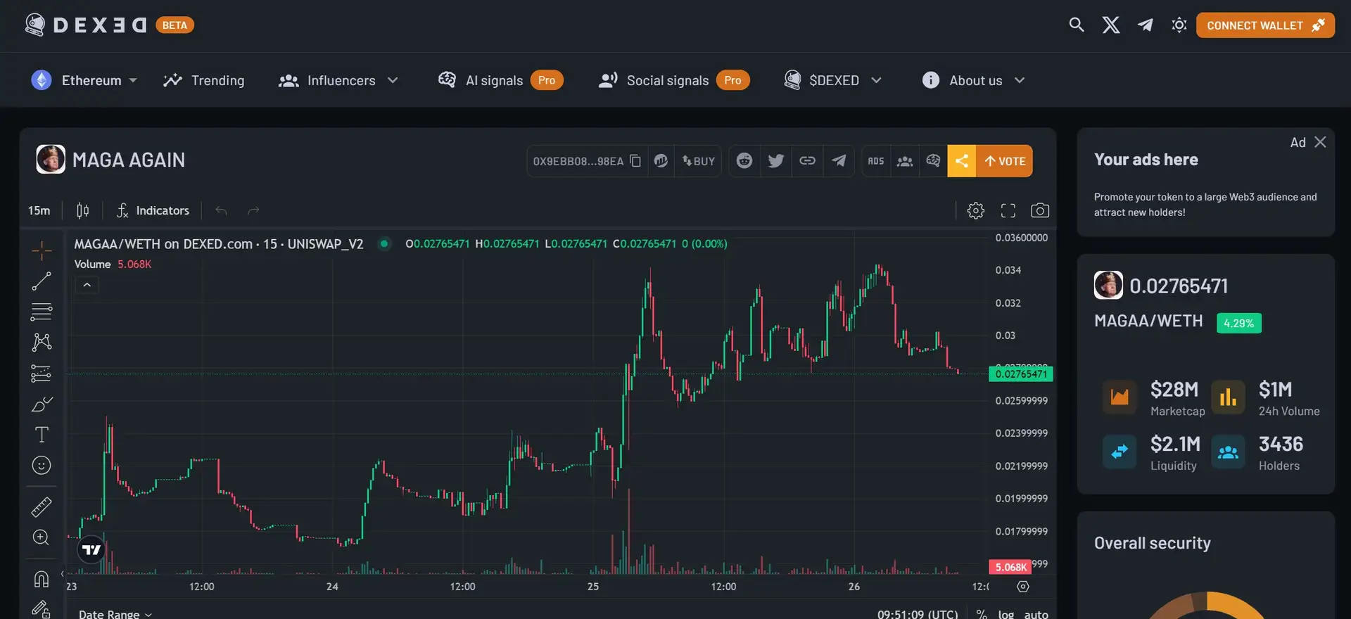
Task: Take a chart snapshot with camera icon
Action: pyautogui.click(x=1039, y=210)
